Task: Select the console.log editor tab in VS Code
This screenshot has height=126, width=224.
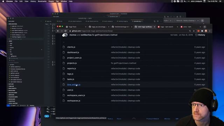Action: 137,21
